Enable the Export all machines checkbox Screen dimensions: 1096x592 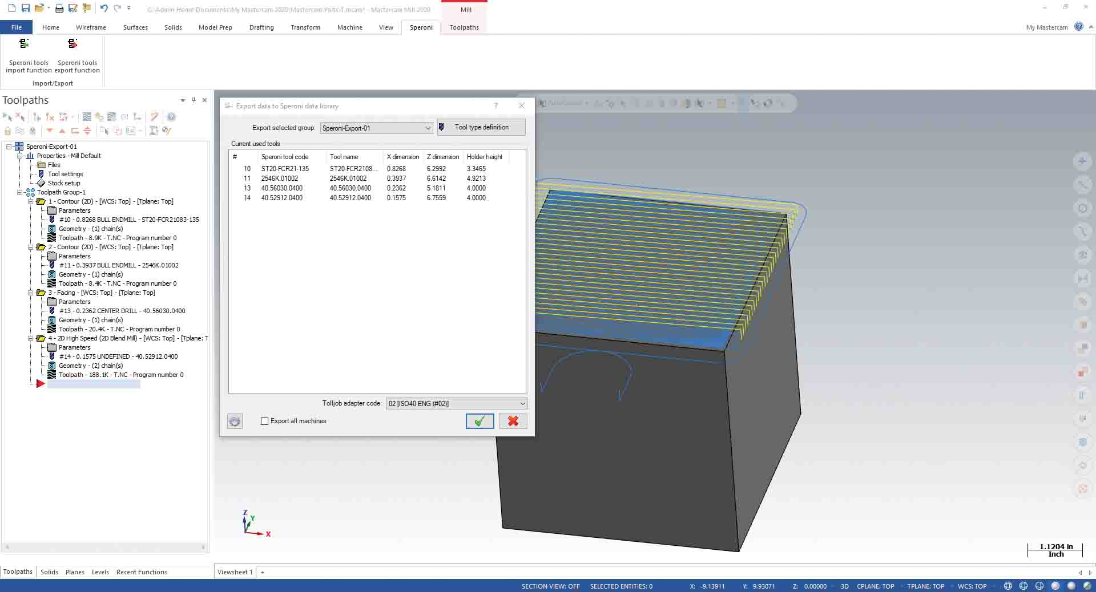264,421
